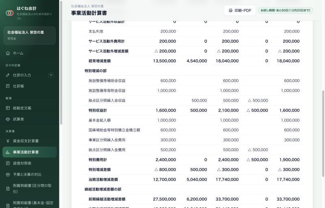325x208 pixels.
Task: Click the 特別費用計 row label
Action: click(x=97, y=160)
